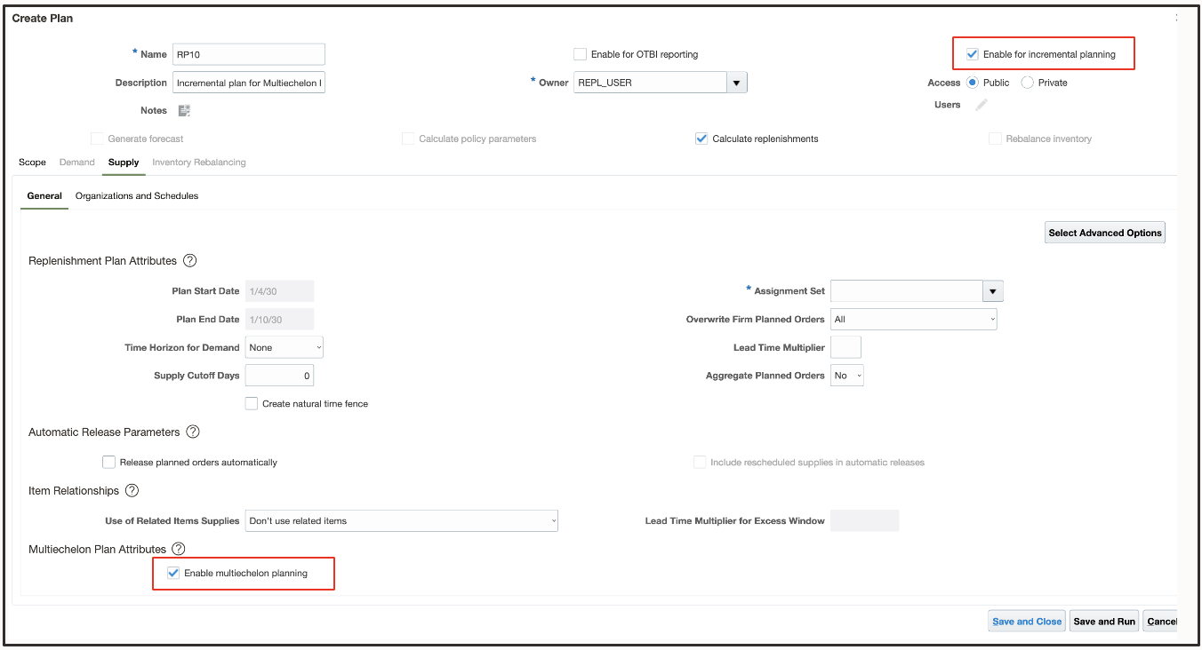This screenshot has width=1202, height=650.
Task: Open the Notes creation icon
Action: point(184,110)
